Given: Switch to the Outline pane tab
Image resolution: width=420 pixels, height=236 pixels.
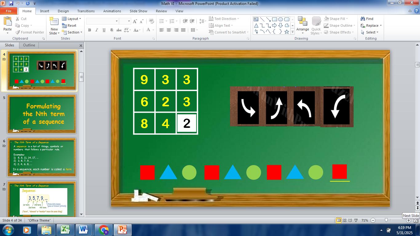Looking at the screenshot, I should click(29, 45).
